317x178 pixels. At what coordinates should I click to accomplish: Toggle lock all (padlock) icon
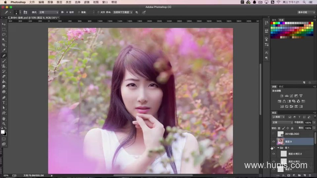292,128
